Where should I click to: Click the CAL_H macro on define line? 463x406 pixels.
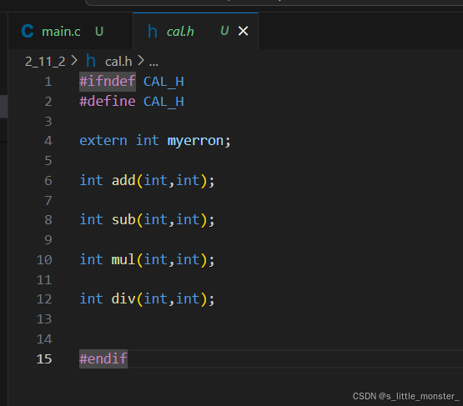(x=164, y=102)
